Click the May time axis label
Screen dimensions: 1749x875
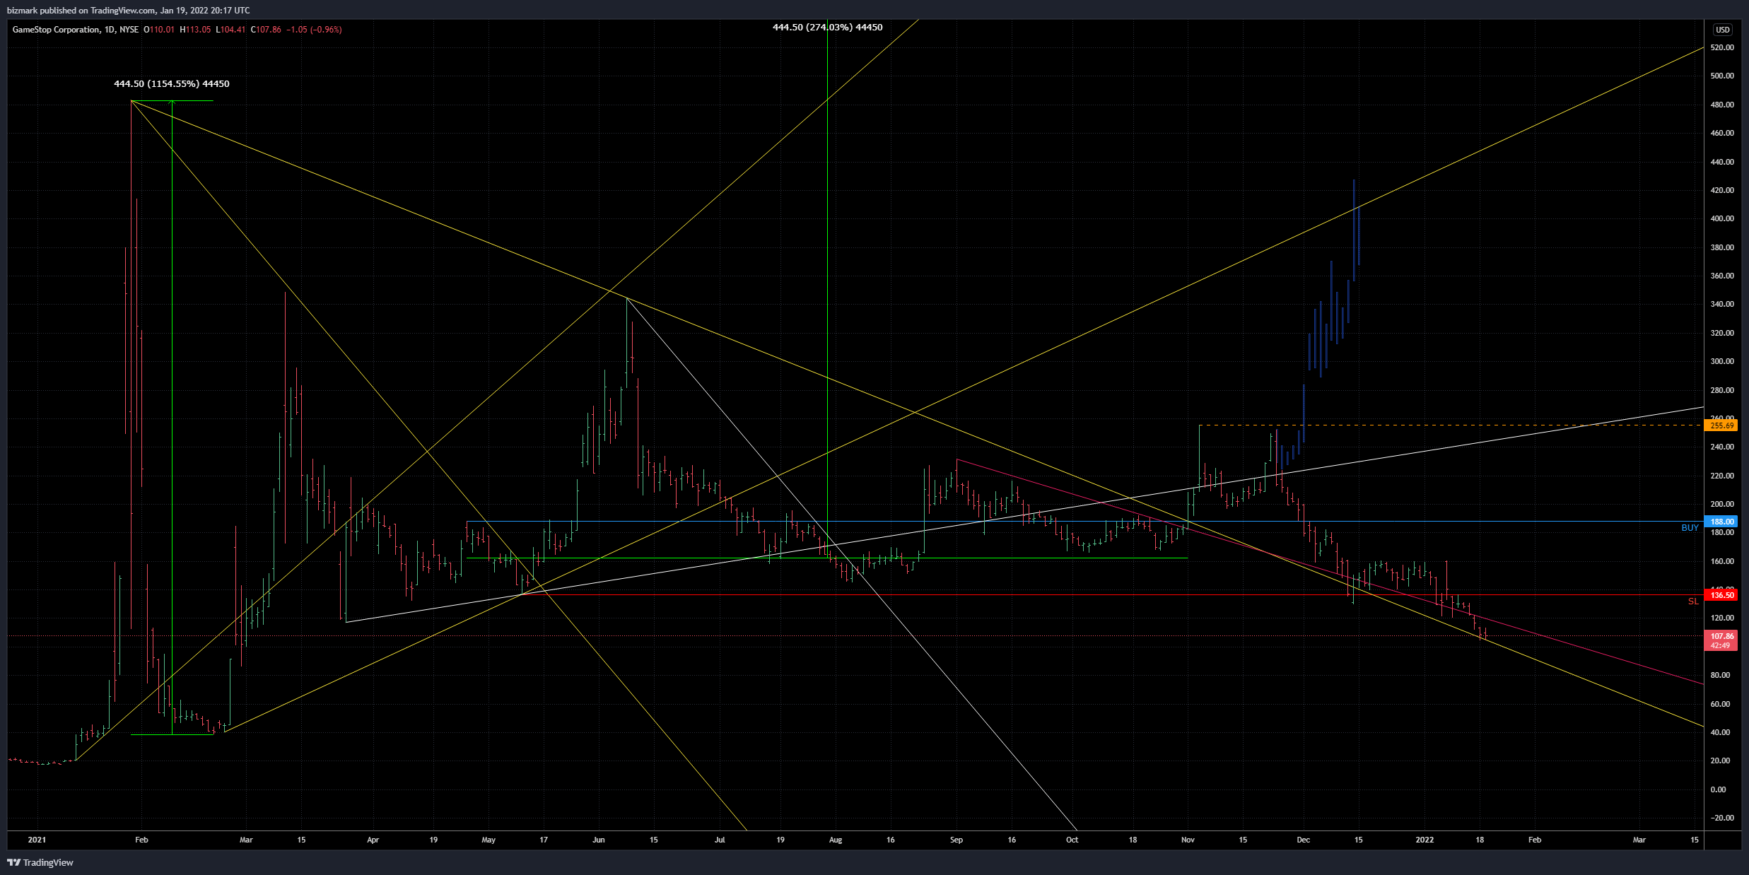(x=489, y=840)
